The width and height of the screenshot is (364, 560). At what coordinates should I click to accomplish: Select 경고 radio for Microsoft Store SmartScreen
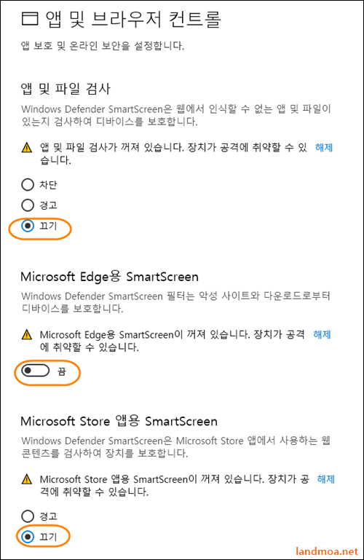28,516
